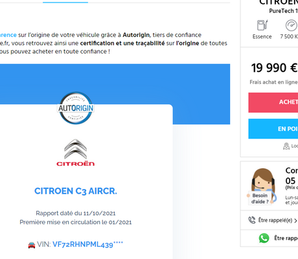Click the Citroën chevron brand logo
Image resolution: width=298 pixels, height=259 pixels.
coord(76,153)
